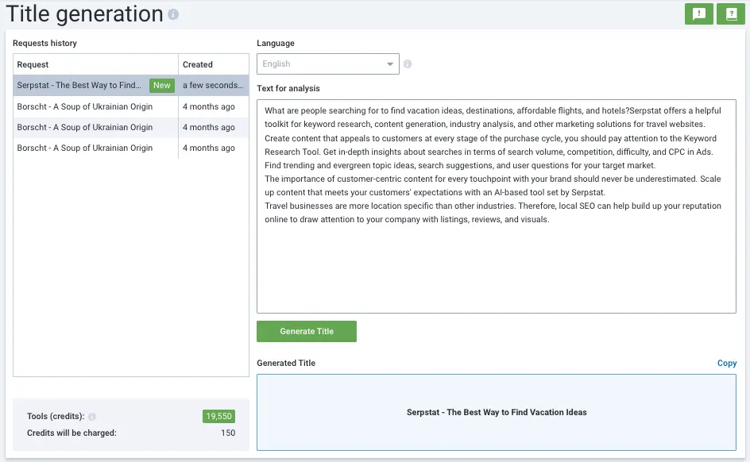Image resolution: width=750 pixels, height=462 pixels.
Task: Click the Requests history label
Action: [45, 43]
